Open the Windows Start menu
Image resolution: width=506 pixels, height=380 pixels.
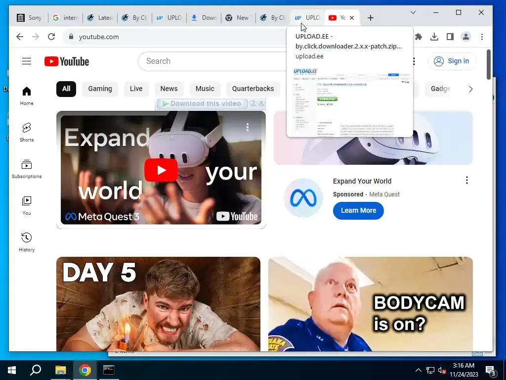12,370
